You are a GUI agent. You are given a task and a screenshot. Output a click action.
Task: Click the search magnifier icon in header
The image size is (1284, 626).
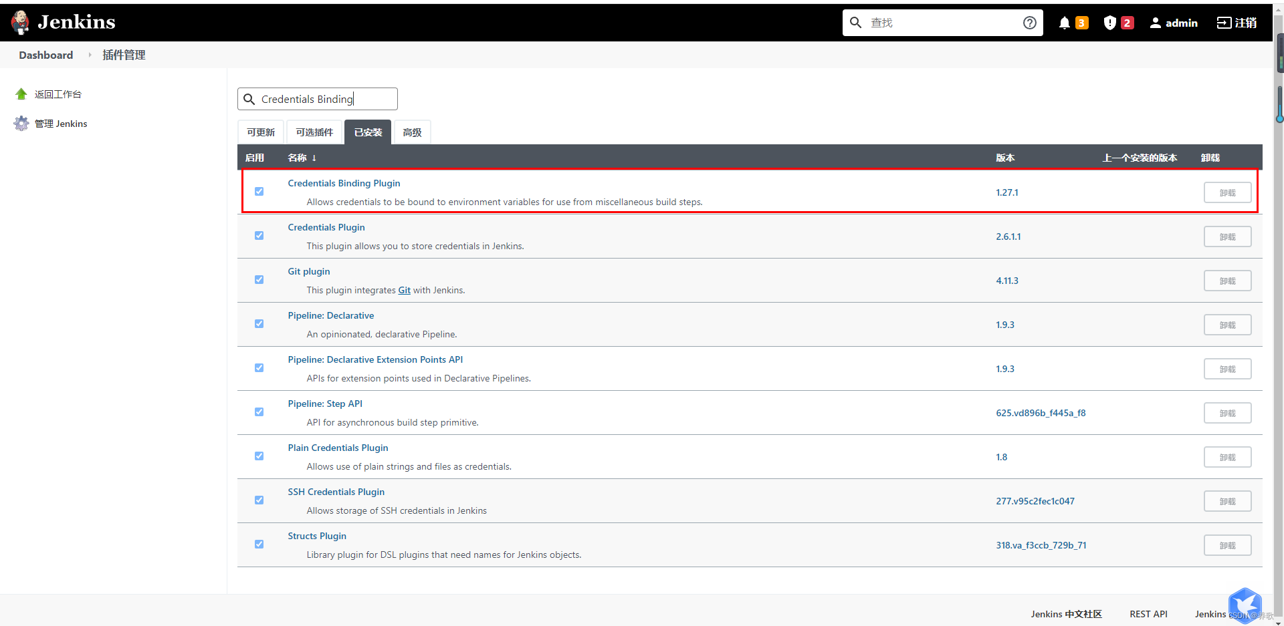coord(855,23)
